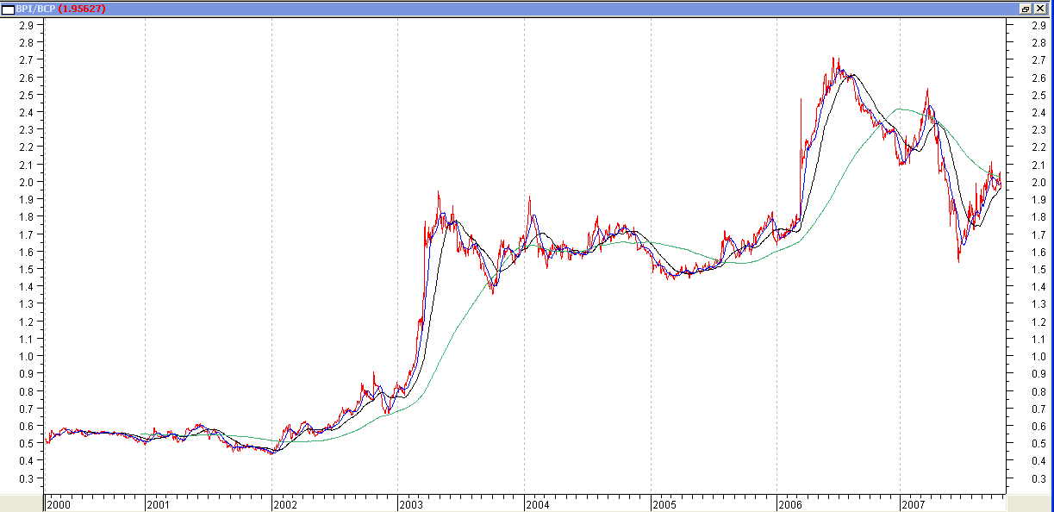
Task: Click 2.5 on the right price scale
Action: point(1038,95)
